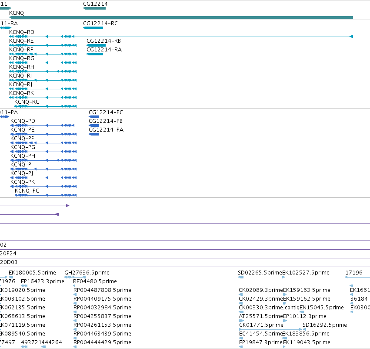The width and height of the screenshot is (370, 349).
Task: Click EK119043.5prime EST label
Action: coord(307,342)
